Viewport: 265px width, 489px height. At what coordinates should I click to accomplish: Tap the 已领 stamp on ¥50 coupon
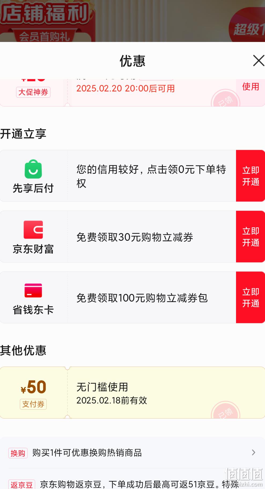226,410
